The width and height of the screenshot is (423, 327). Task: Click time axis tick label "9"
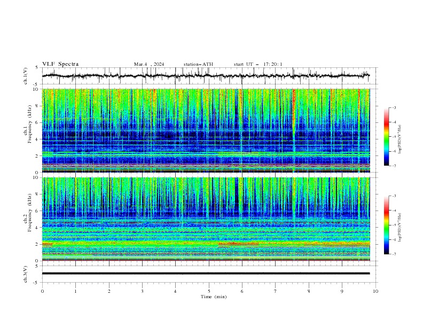[x=342, y=291]
